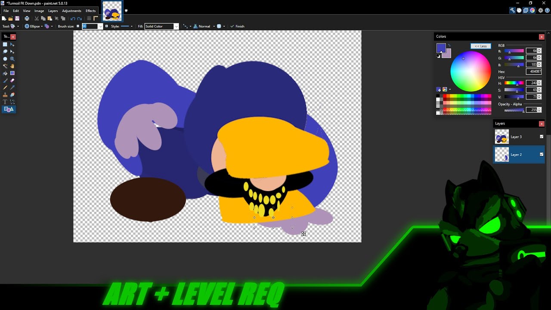551x310 pixels.
Task: Select the Move Selection tool
Action: 12,52
